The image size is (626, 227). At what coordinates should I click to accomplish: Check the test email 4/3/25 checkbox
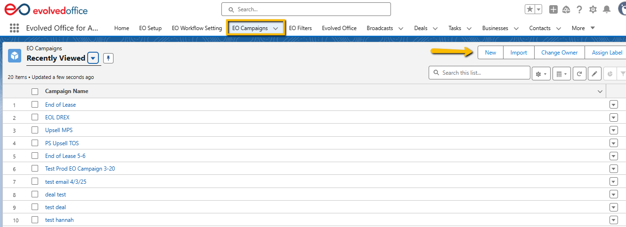[x=35, y=181]
